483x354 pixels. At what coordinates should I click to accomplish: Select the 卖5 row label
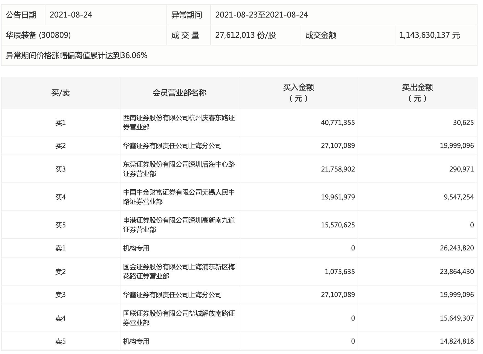click(61, 341)
